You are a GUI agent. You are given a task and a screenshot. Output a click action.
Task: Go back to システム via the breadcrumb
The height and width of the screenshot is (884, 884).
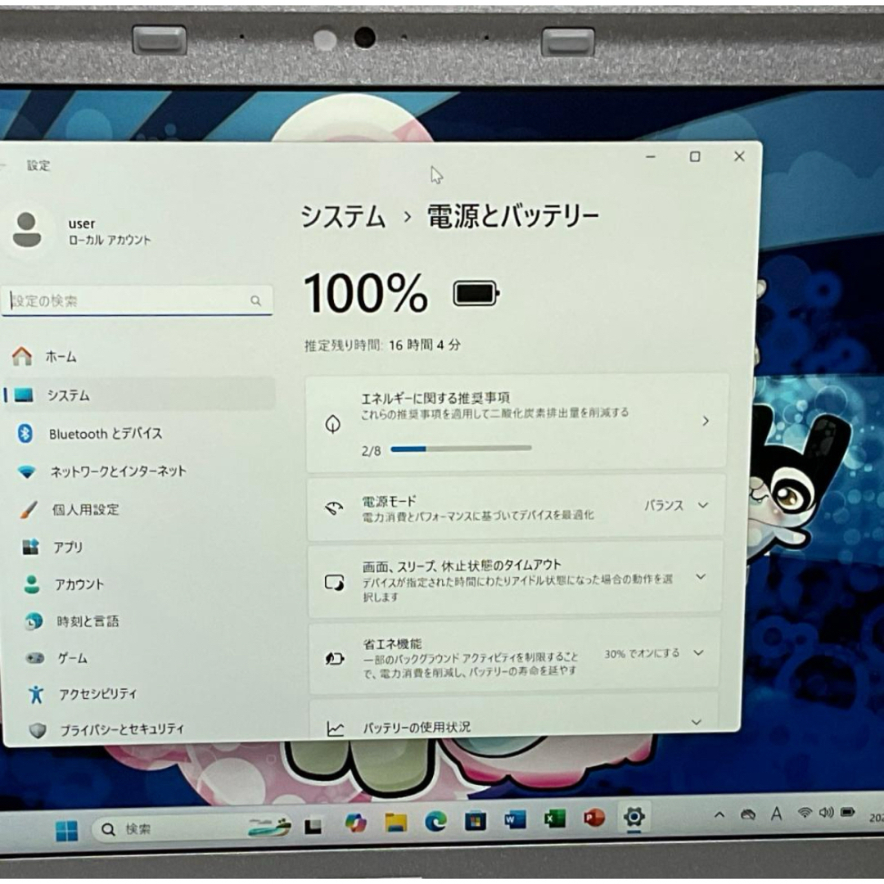tap(343, 216)
